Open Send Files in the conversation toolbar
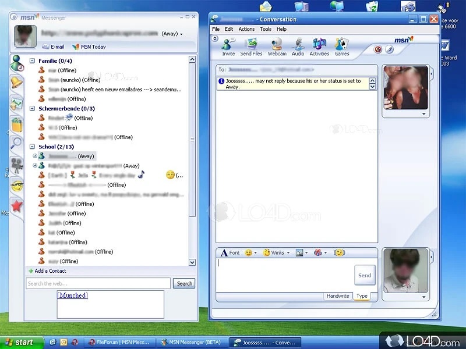The width and height of the screenshot is (466, 349). coord(251,45)
